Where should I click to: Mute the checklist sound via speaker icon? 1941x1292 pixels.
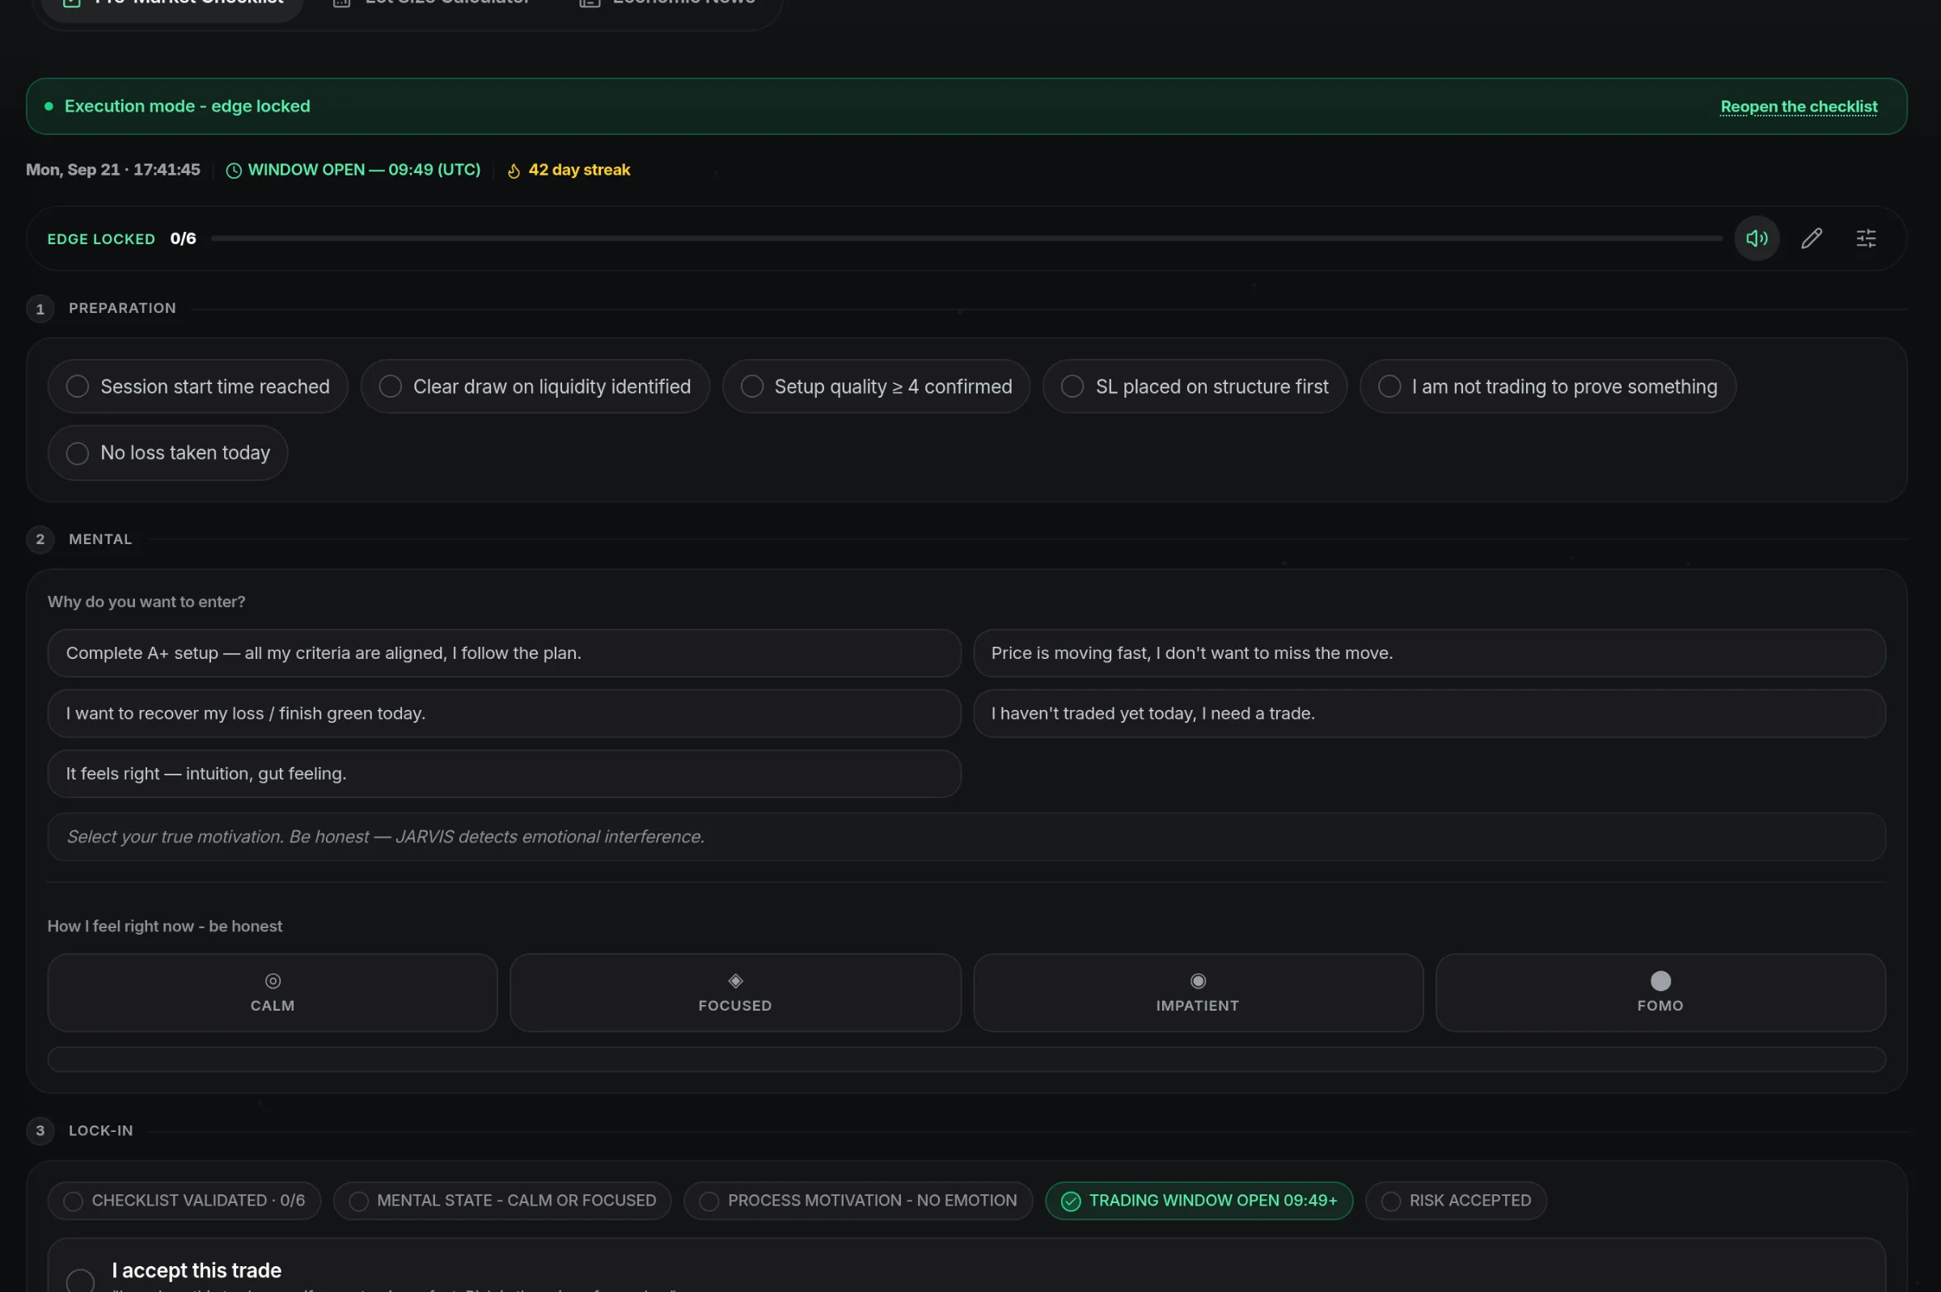tap(1757, 239)
